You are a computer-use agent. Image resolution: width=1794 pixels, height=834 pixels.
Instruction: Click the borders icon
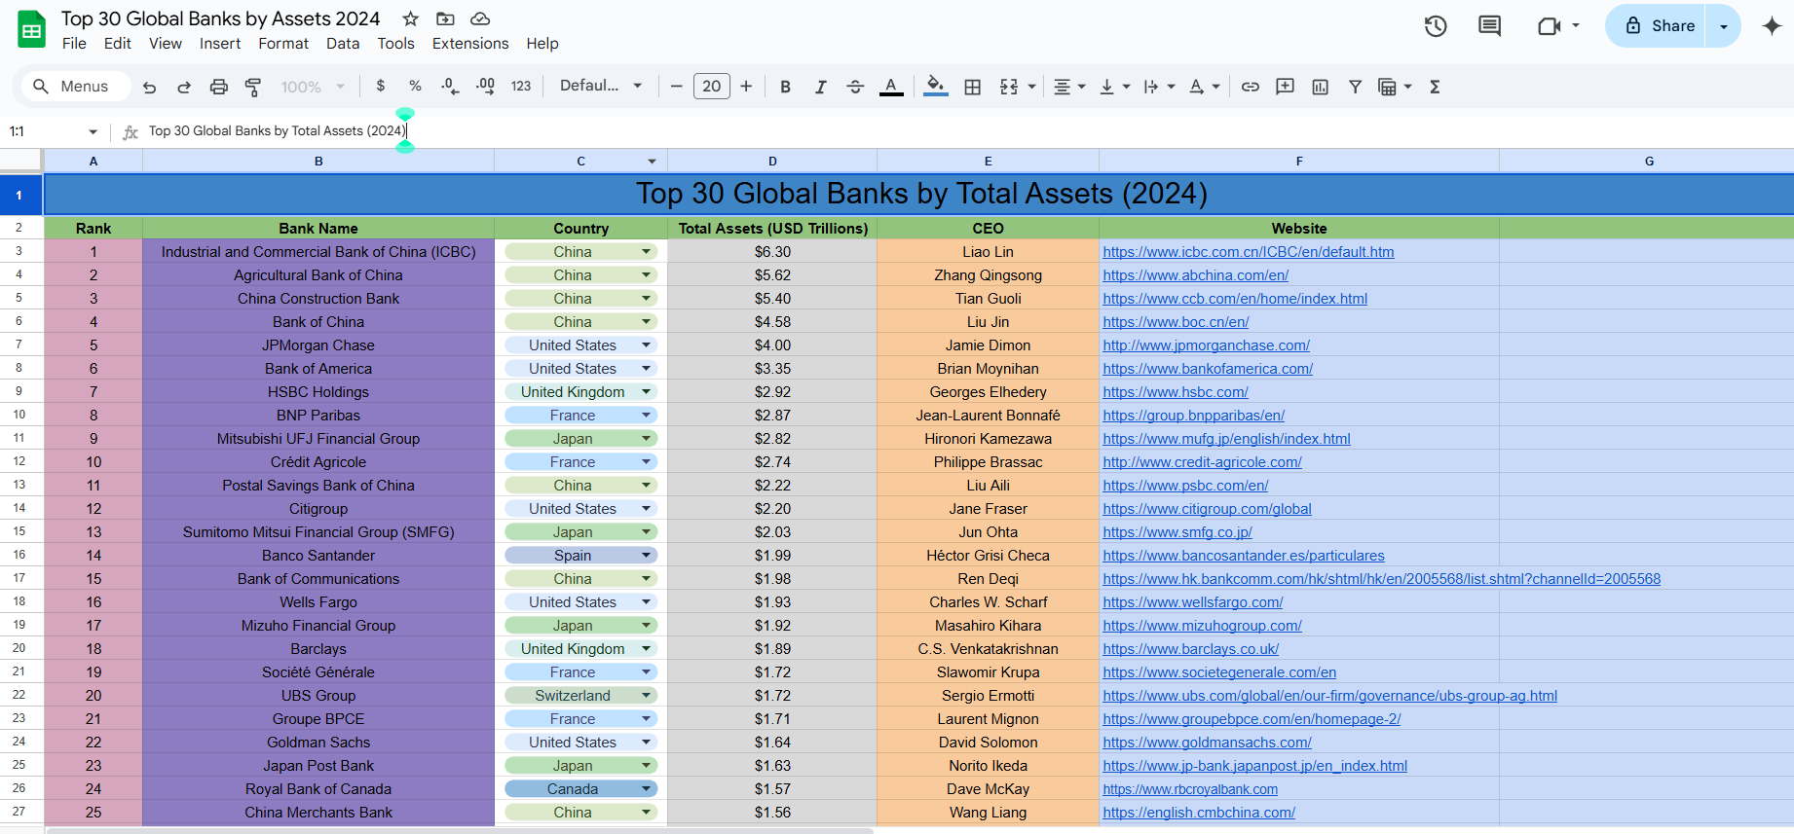[x=972, y=87]
